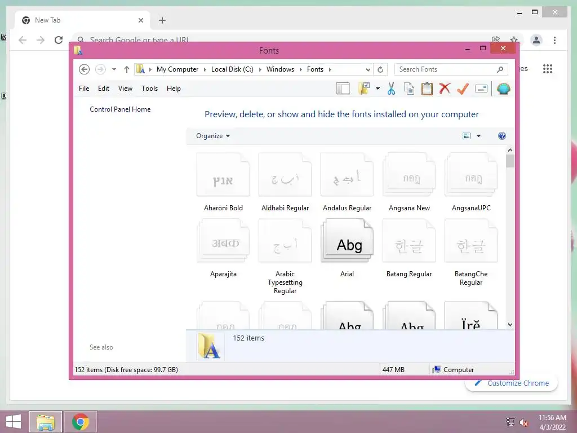Select the AngsanaUPC font family
The height and width of the screenshot is (433, 577).
click(x=471, y=182)
